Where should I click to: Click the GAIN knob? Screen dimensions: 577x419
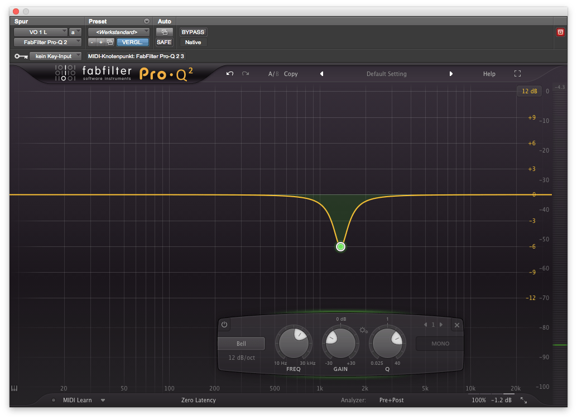340,342
